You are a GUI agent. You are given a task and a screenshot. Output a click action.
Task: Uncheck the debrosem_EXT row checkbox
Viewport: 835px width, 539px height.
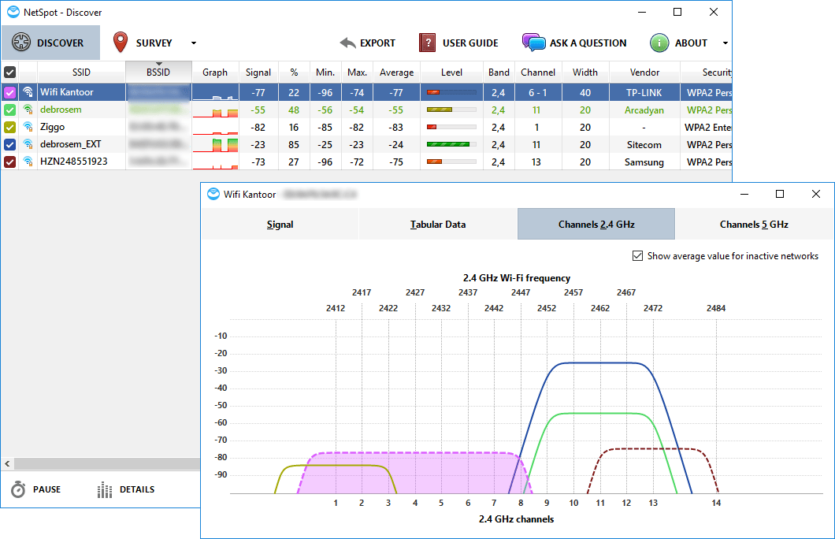[10, 144]
